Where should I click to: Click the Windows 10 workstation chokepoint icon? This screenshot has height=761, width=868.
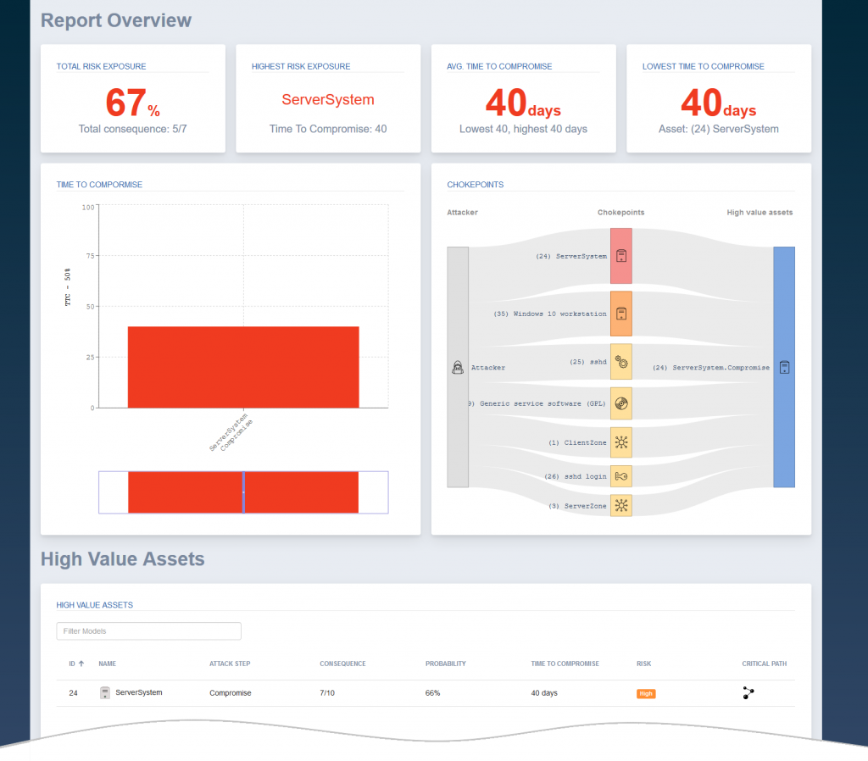(x=621, y=314)
